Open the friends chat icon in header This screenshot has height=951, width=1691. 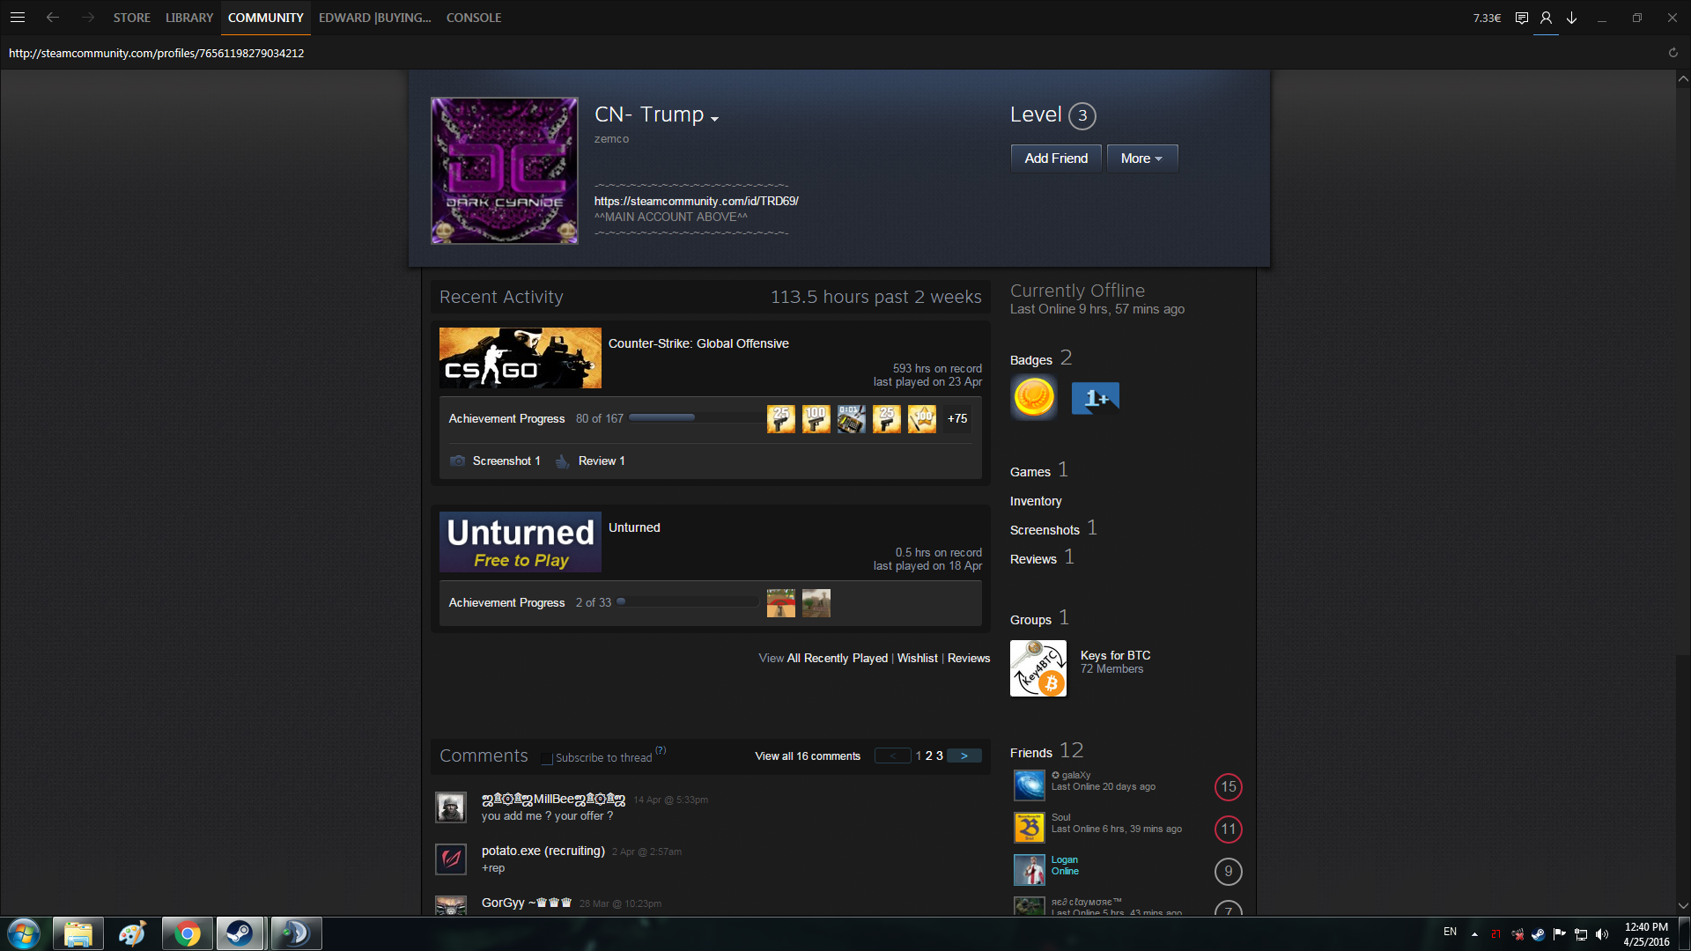point(1521,18)
